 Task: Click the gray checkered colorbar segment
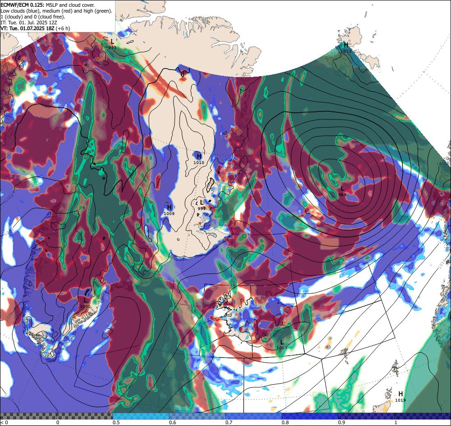click(56, 416)
